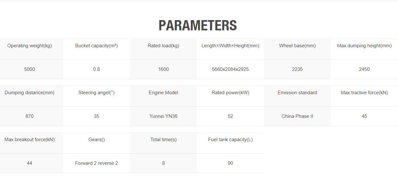Click the Dumping distance(mm) header cell

(29, 96)
